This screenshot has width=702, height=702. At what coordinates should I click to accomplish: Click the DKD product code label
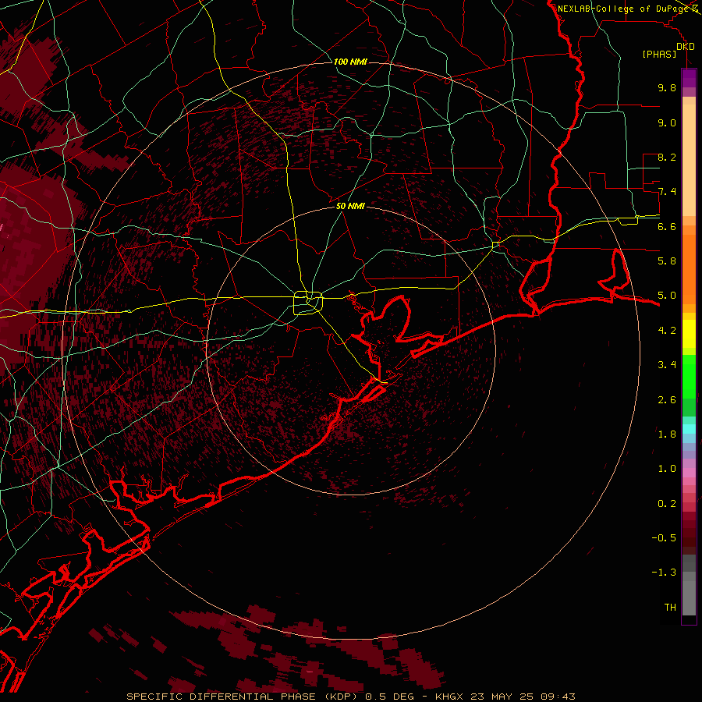click(686, 47)
